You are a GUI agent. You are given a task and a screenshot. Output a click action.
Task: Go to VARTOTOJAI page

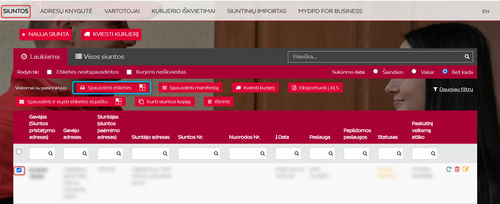(122, 11)
